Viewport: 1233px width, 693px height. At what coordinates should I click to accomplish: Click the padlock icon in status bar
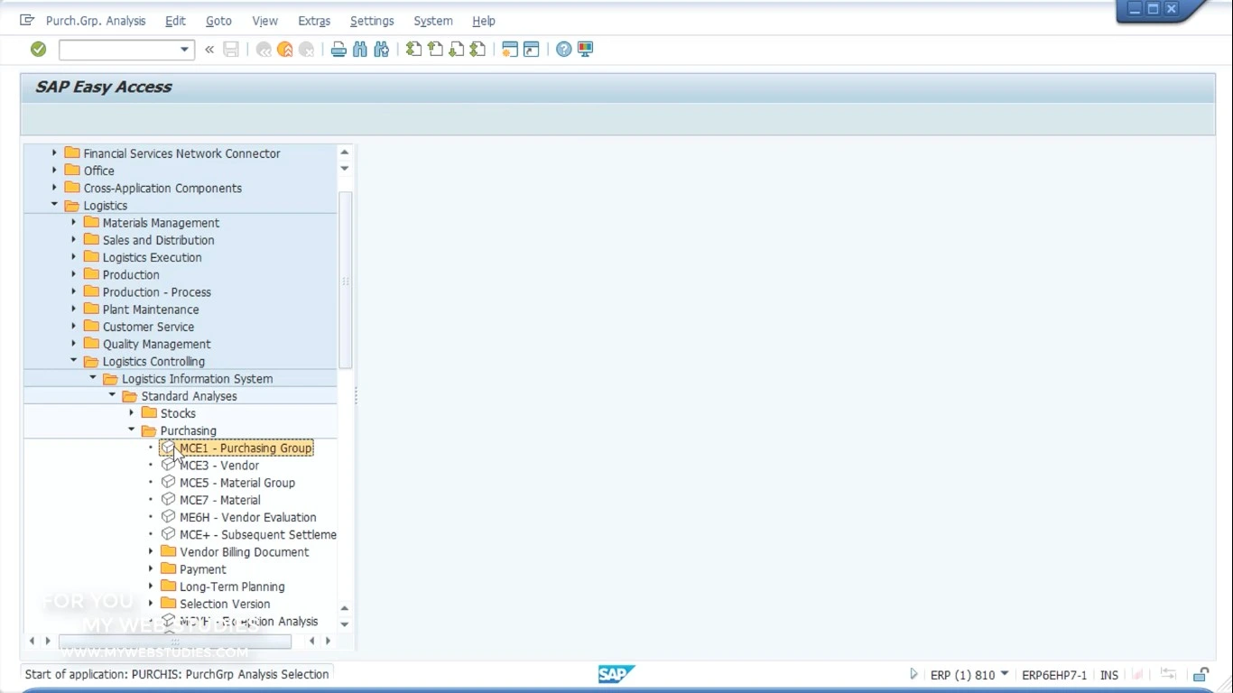click(1201, 674)
